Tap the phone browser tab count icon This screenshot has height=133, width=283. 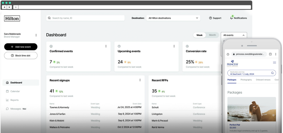(x=270, y=54)
